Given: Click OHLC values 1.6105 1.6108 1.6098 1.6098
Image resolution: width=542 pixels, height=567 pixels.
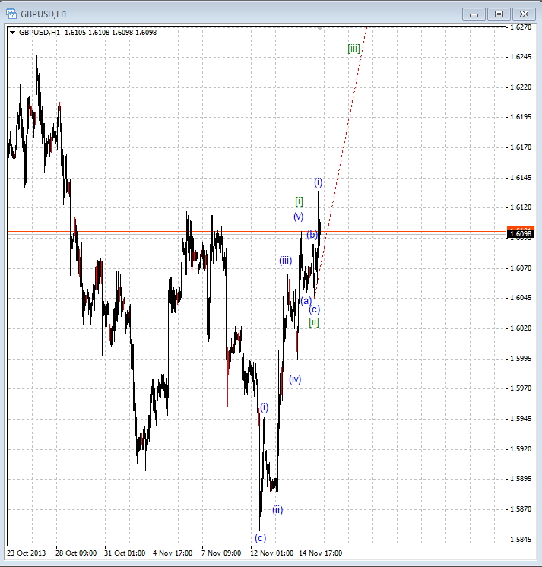Looking at the screenshot, I should pyautogui.click(x=110, y=33).
